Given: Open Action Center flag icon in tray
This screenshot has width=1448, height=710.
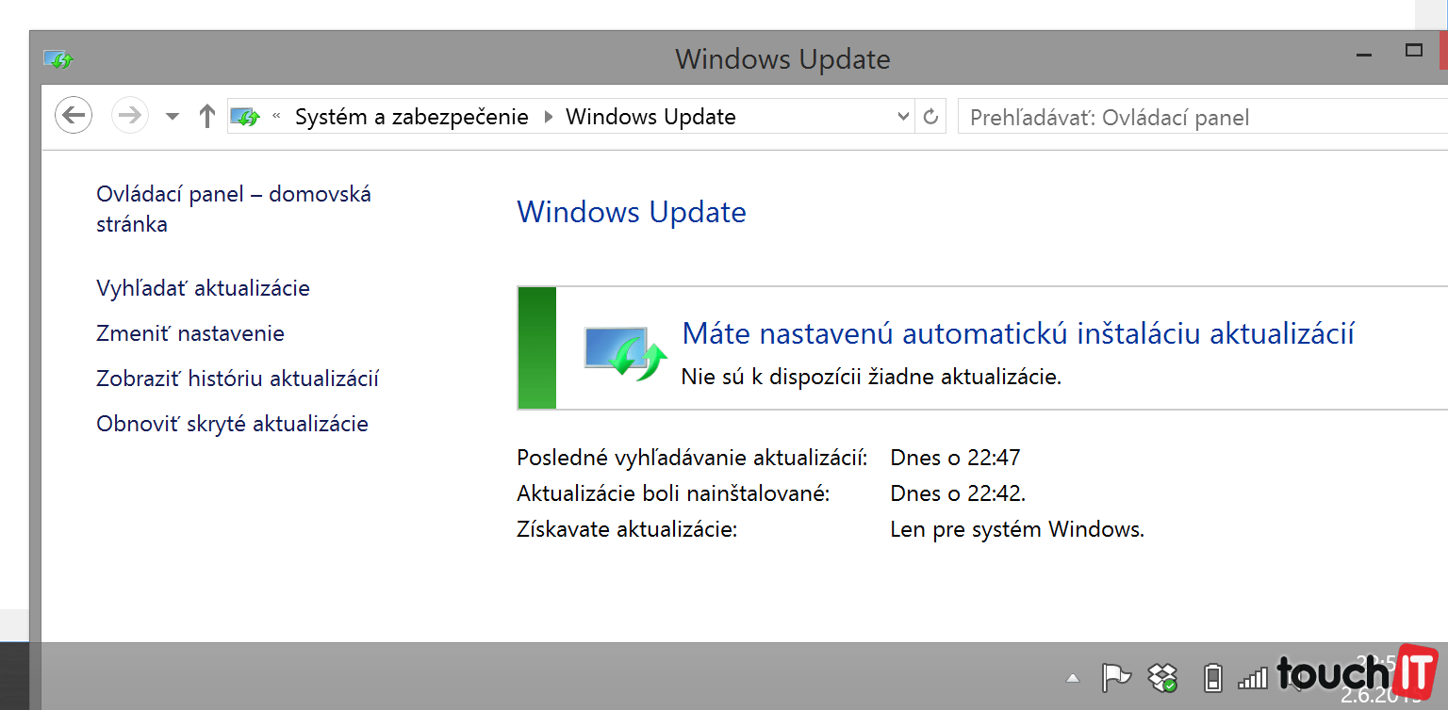Looking at the screenshot, I should click(x=1116, y=677).
